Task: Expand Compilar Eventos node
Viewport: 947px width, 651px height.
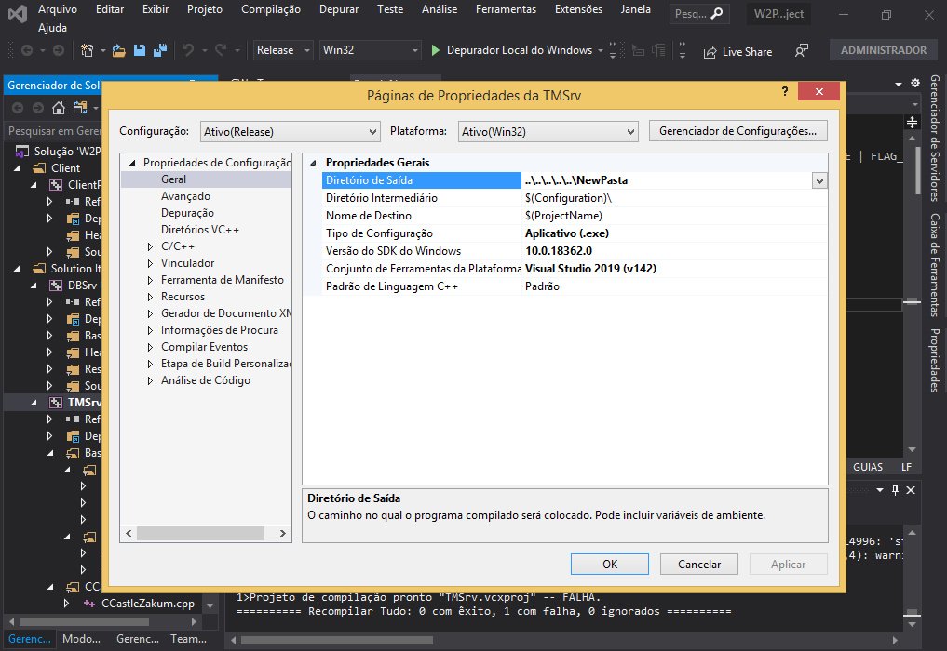Action: click(x=151, y=347)
